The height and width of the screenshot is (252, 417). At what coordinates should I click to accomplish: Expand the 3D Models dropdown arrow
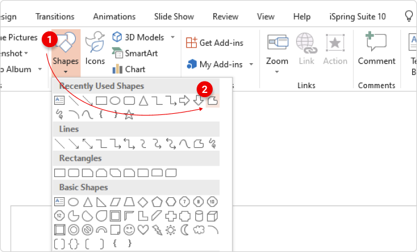pos(173,37)
